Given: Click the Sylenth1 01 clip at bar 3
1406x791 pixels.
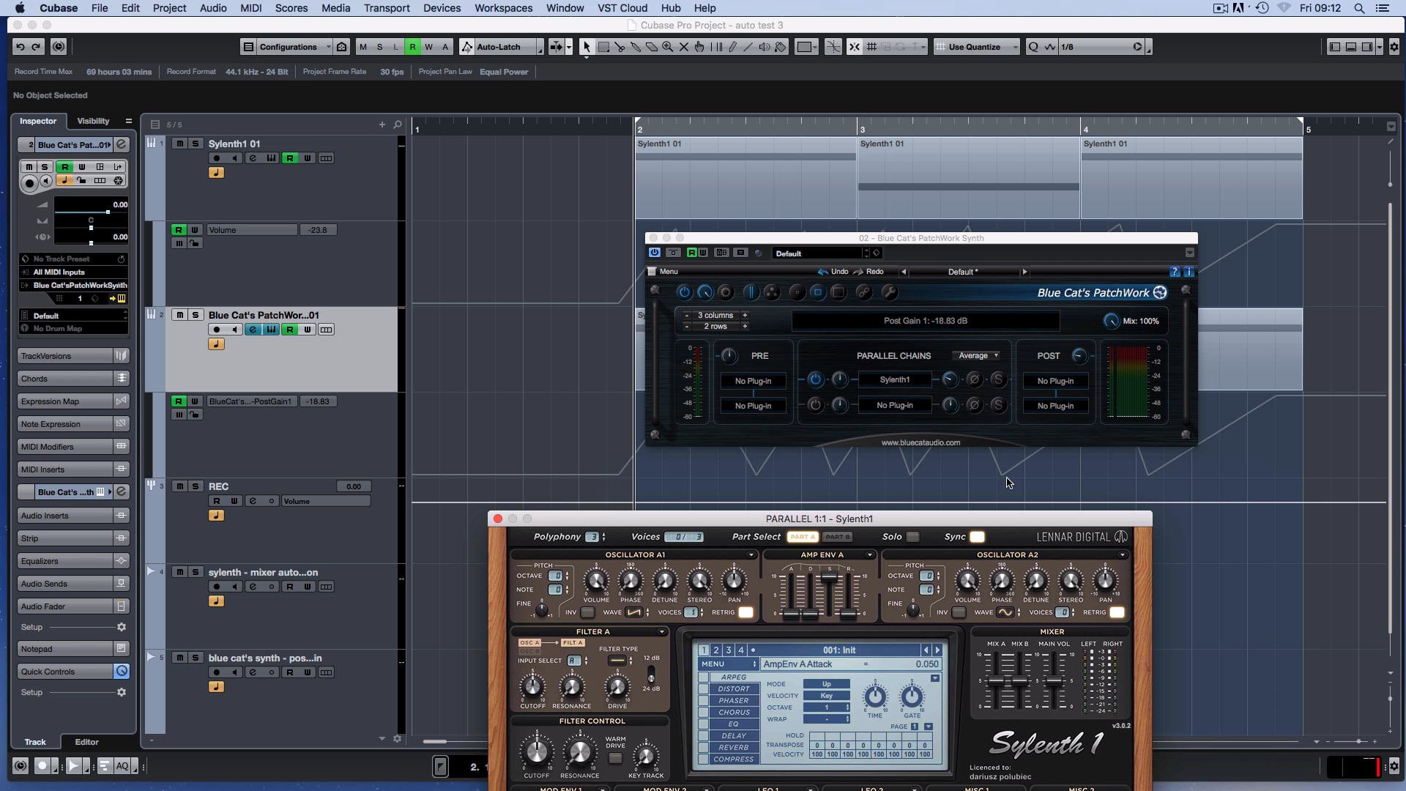Looking at the screenshot, I should (x=968, y=177).
